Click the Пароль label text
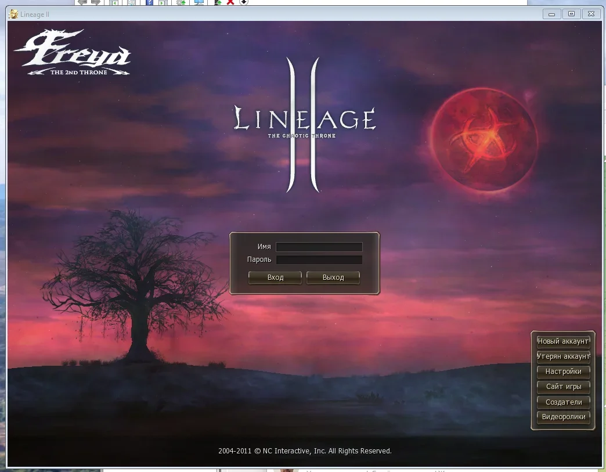606x472 pixels. 259,260
